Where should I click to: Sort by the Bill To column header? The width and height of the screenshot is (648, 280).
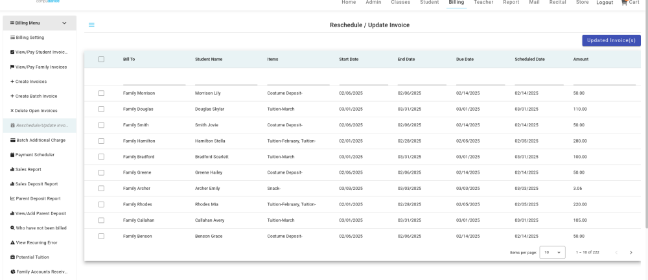pos(129,59)
